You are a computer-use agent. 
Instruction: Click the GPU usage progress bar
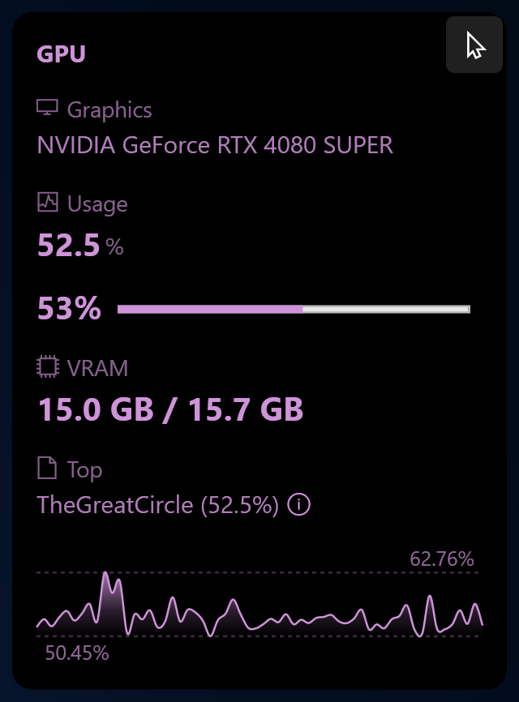pos(294,308)
